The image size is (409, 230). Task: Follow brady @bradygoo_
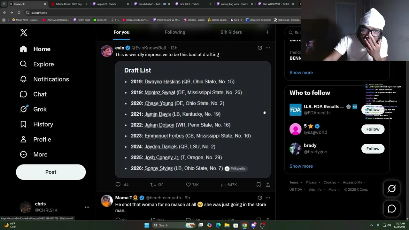(373, 149)
